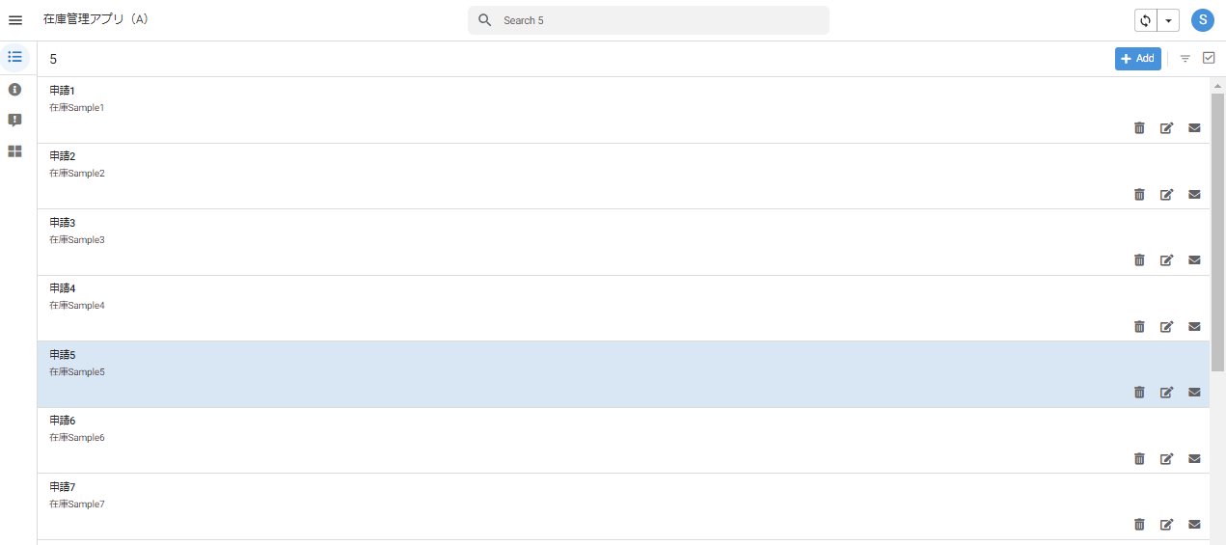Delete the 申請3 row

(1139, 260)
